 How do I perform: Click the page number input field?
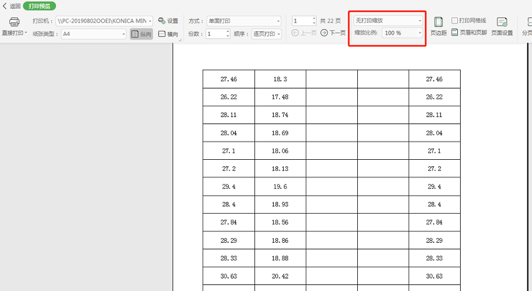point(302,21)
